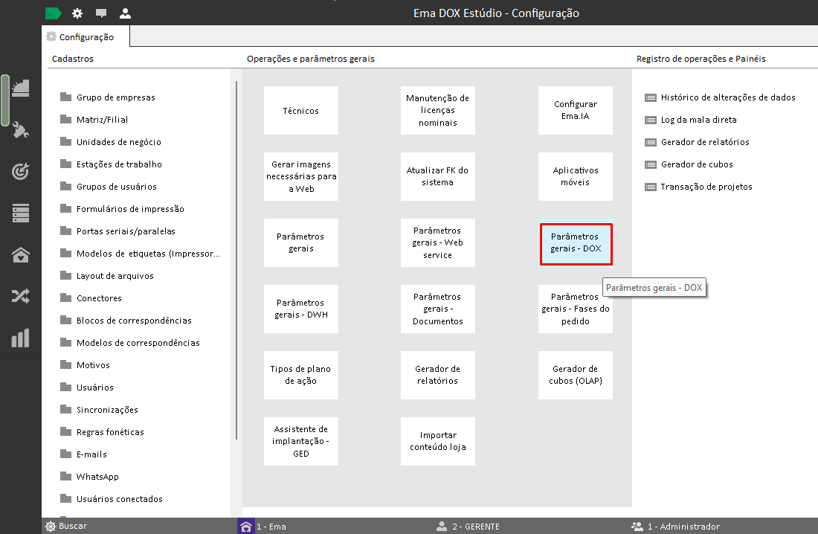Click the group icon beside 1 - Administrador
The image size is (818, 534).
pyautogui.click(x=637, y=526)
